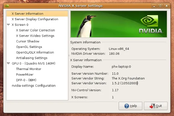The width and height of the screenshot is (174, 116).
Task: Open X Server Display Configuration
Action: click(35, 19)
